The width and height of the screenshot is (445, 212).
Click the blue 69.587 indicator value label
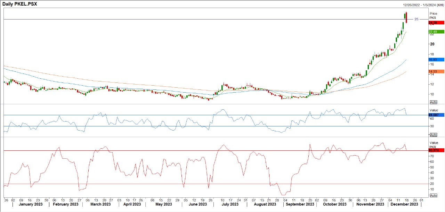[x=436, y=115]
